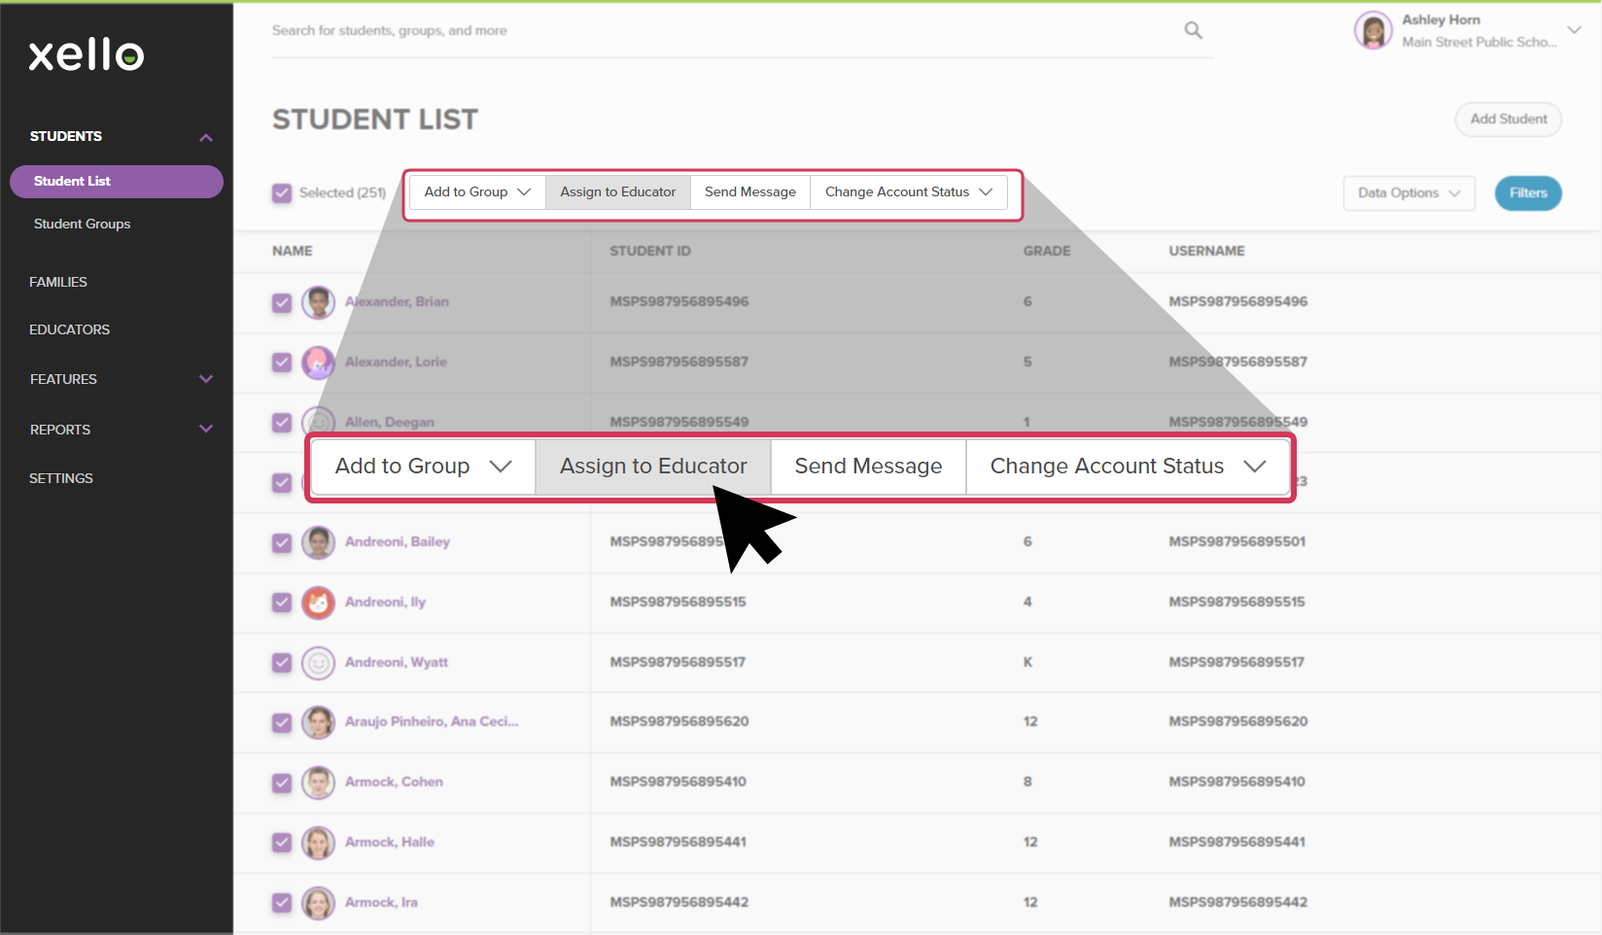
Task: Open Bailey Andreoni's avatar
Action: click(x=318, y=542)
